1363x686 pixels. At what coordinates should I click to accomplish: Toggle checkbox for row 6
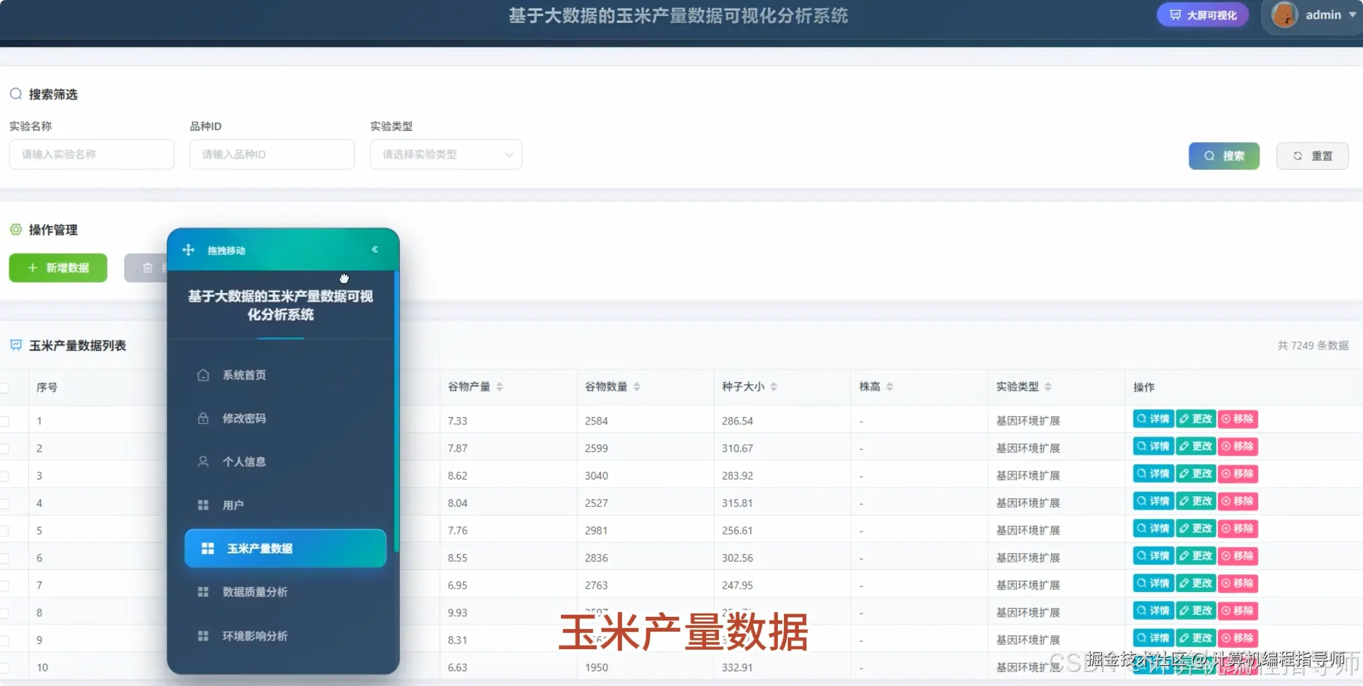click(5, 558)
